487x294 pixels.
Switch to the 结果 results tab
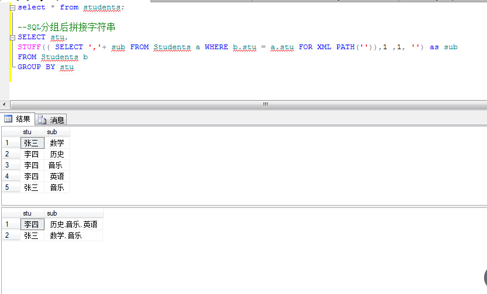coord(18,119)
